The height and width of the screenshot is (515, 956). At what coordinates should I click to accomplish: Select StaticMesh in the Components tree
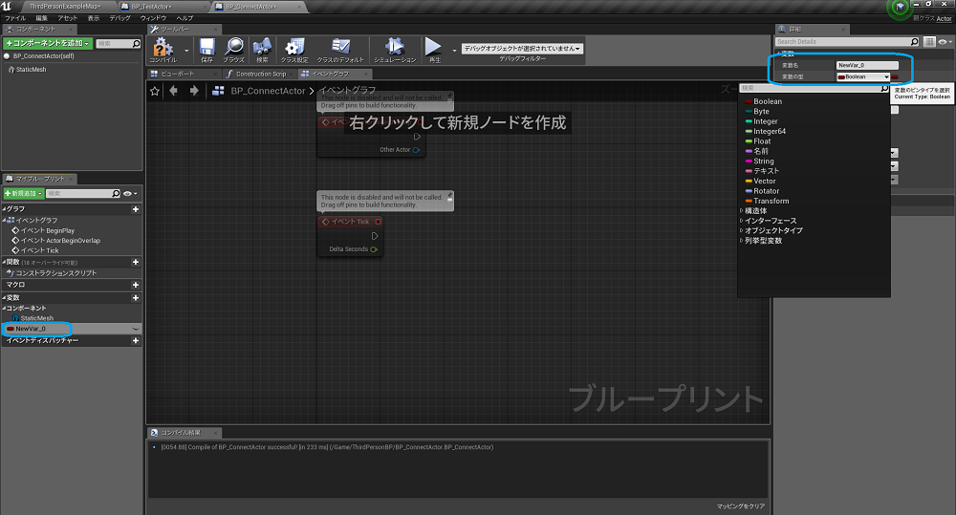31,70
